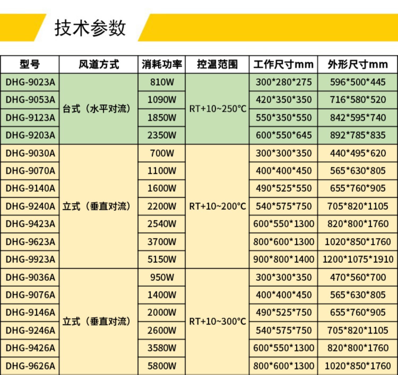This screenshot has width=398, height=375.
Task: Select the 消耗功率 column header
Action: point(162,64)
